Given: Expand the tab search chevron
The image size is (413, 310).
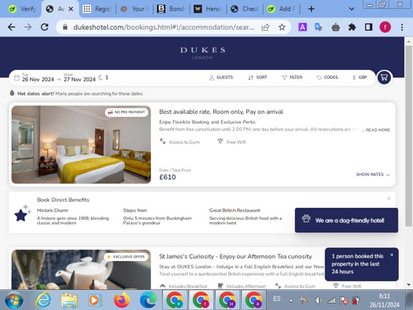Looking at the screenshot, I should (351, 9).
